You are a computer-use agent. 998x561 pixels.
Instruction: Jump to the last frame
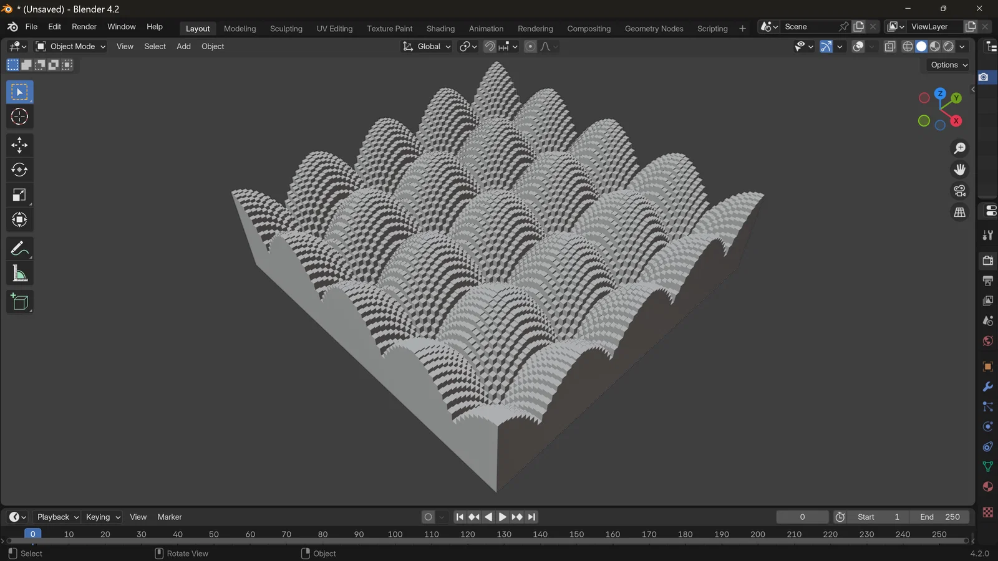(x=531, y=517)
